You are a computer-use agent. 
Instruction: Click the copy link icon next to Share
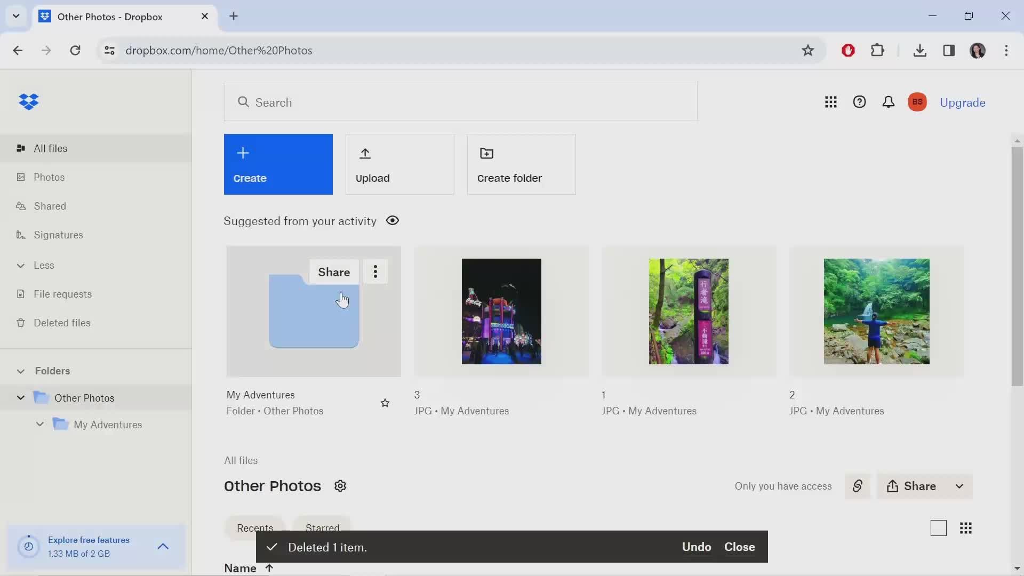coord(858,486)
